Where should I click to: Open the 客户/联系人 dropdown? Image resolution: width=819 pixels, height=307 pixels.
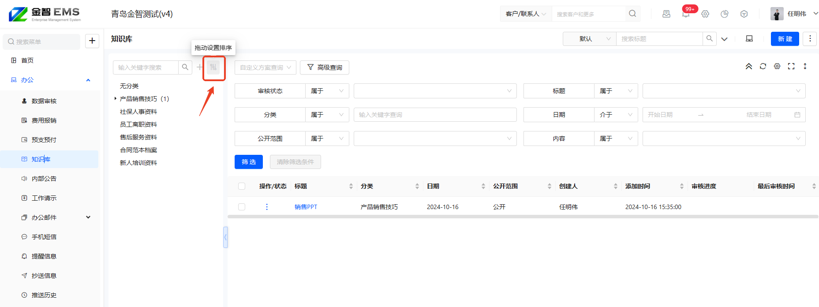tap(526, 14)
